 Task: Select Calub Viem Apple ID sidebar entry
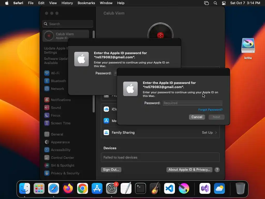(x=66, y=36)
